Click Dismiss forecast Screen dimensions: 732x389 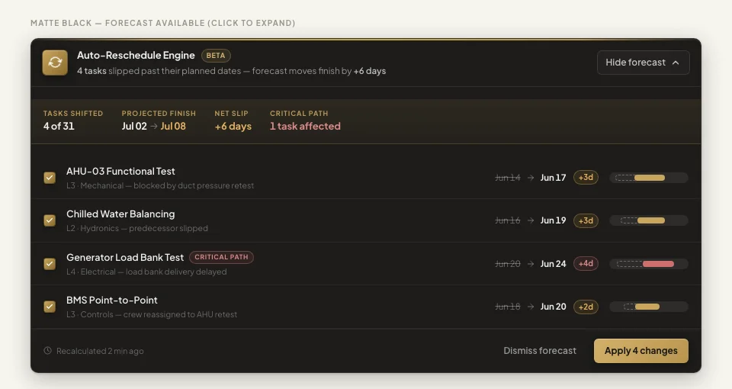click(540, 351)
